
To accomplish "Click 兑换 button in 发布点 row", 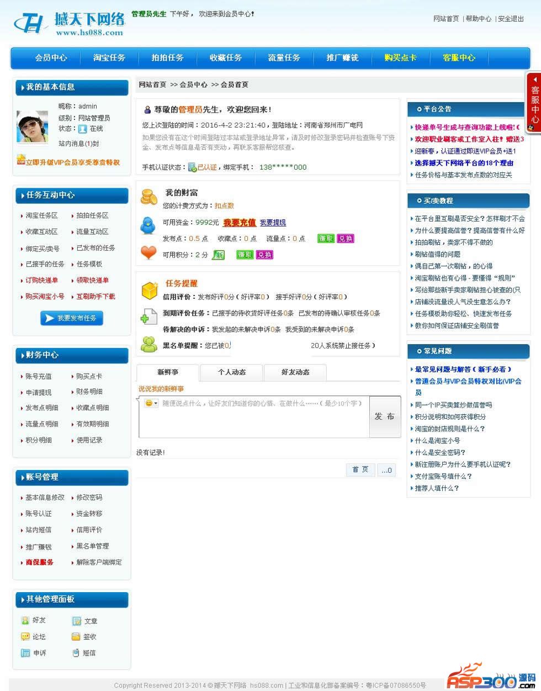I will click(345, 239).
